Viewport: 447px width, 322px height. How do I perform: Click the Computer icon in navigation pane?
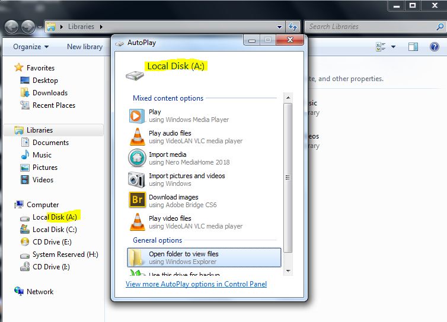coord(19,204)
